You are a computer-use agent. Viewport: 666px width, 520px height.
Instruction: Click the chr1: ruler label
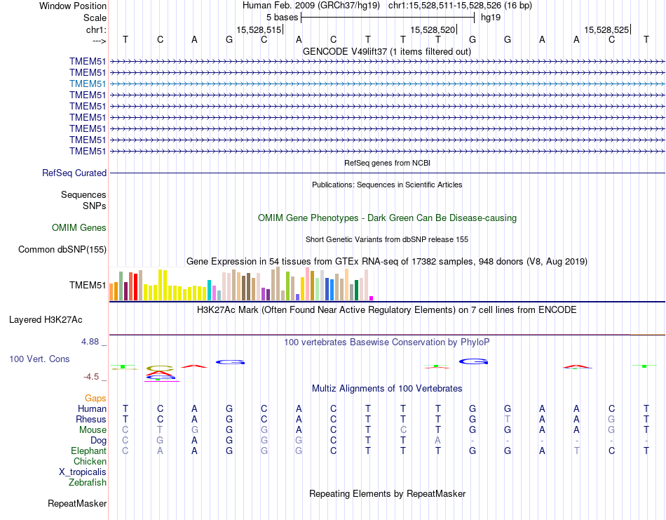coord(96,29)
